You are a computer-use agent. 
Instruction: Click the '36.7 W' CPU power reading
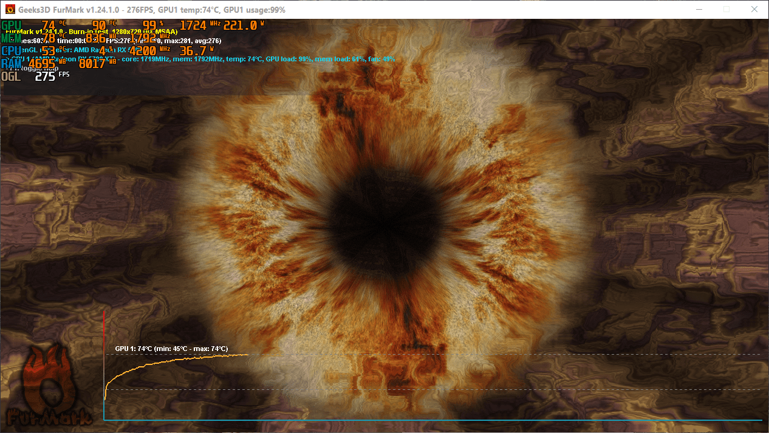pos(197,51)
